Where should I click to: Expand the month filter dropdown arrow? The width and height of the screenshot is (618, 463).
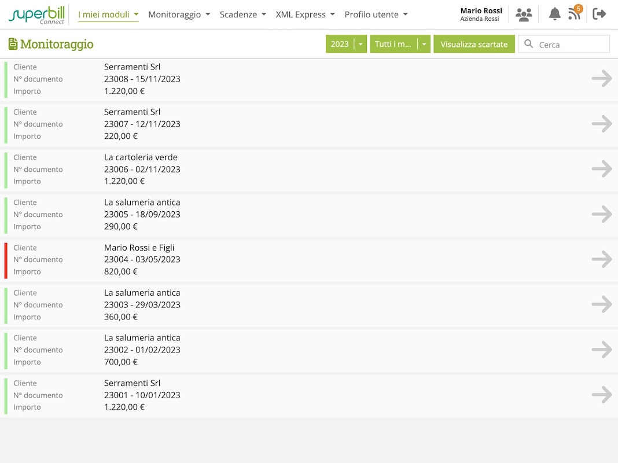pos(424,44)
